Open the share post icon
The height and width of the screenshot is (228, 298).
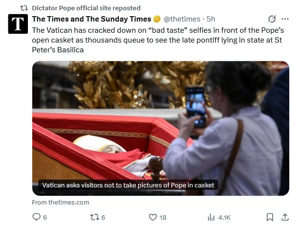285,217
